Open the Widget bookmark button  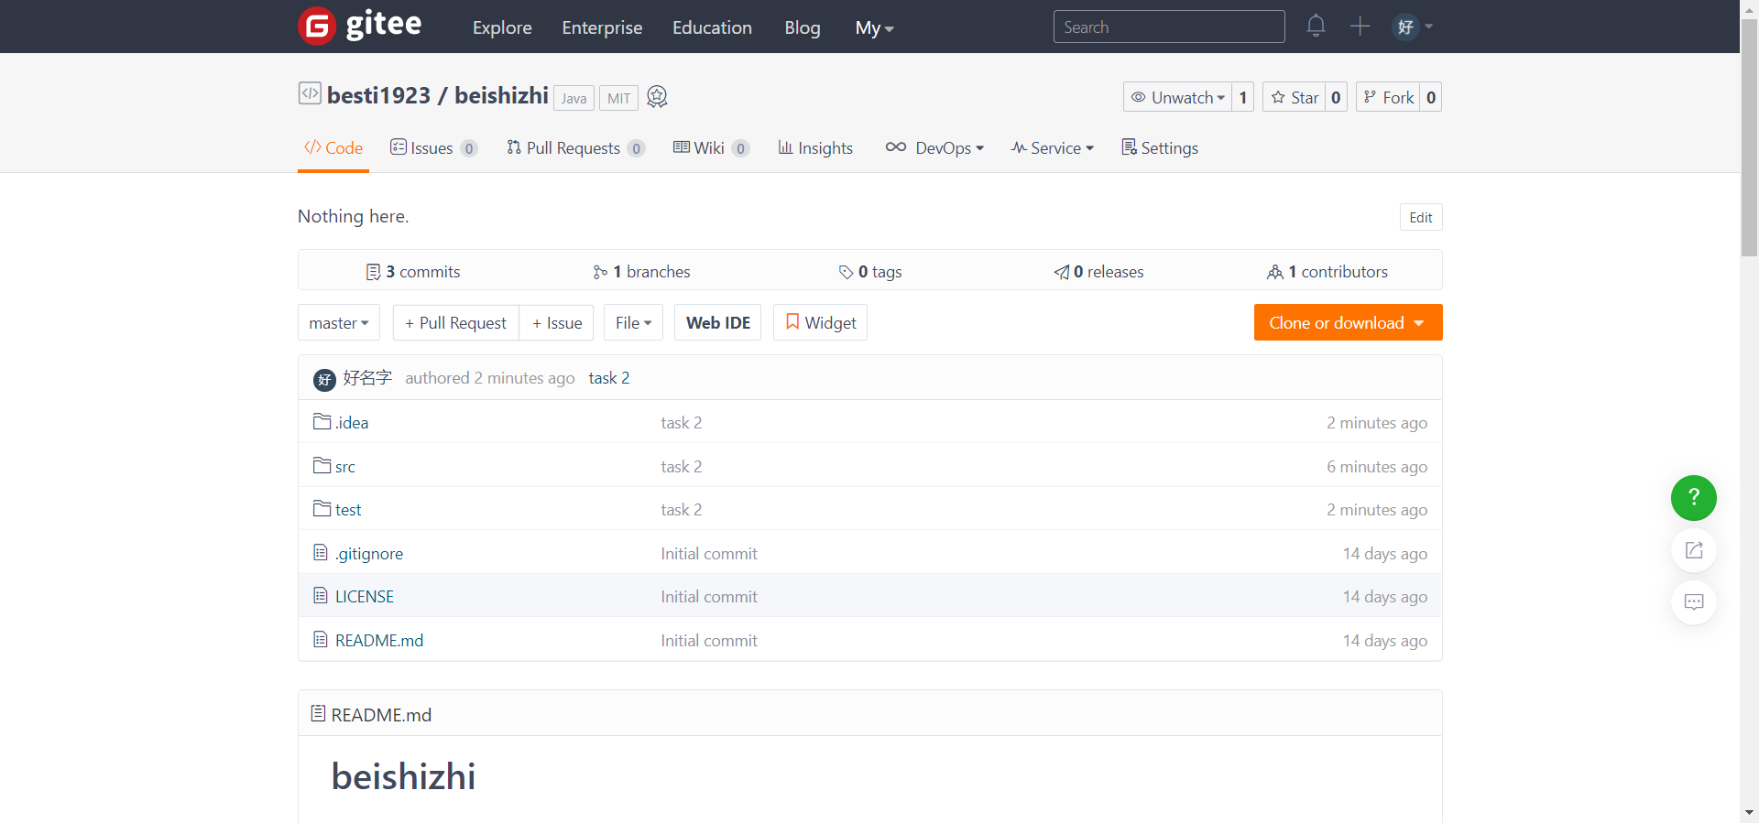coord(820,322)
